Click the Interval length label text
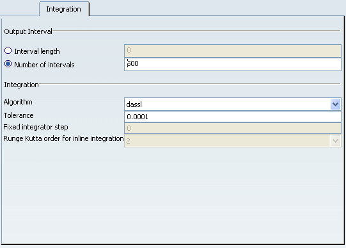346x248 pixels. pos(37,51)
